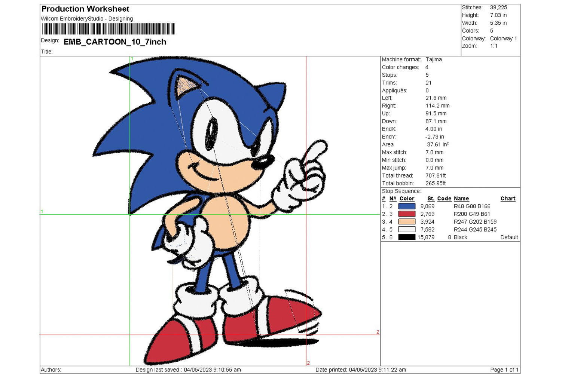Click the Name column header
This screenshot has height=374, width=562.
coord(461,199)
